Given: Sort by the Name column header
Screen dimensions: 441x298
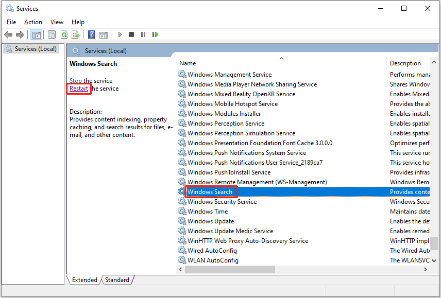Looking at the screenshot, I should point(281,63).
